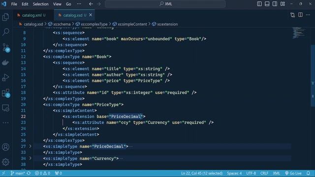This screenshot has width=315, height=177.
Task: Click name="title" on line 14
Action: tap(106, 69)
